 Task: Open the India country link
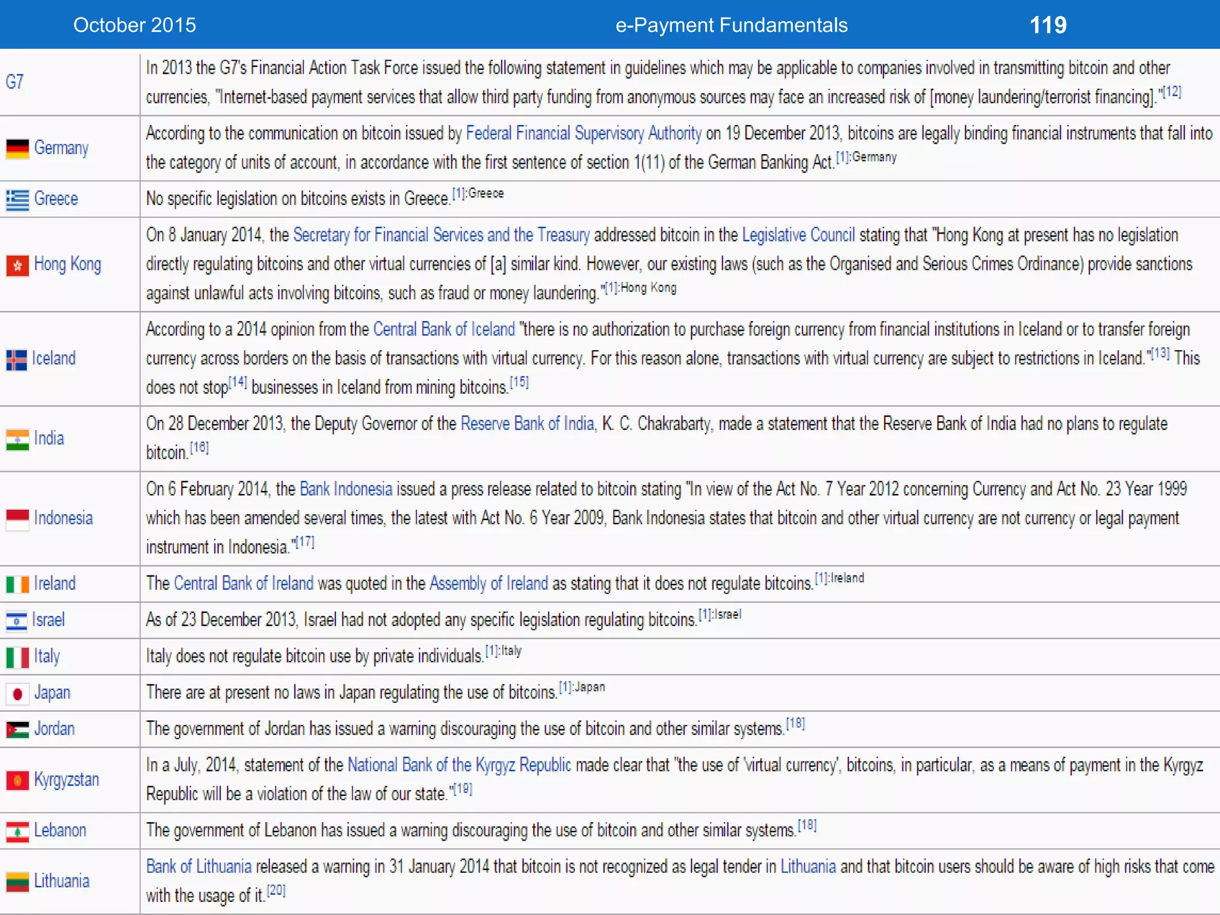[x=49, y=438]
